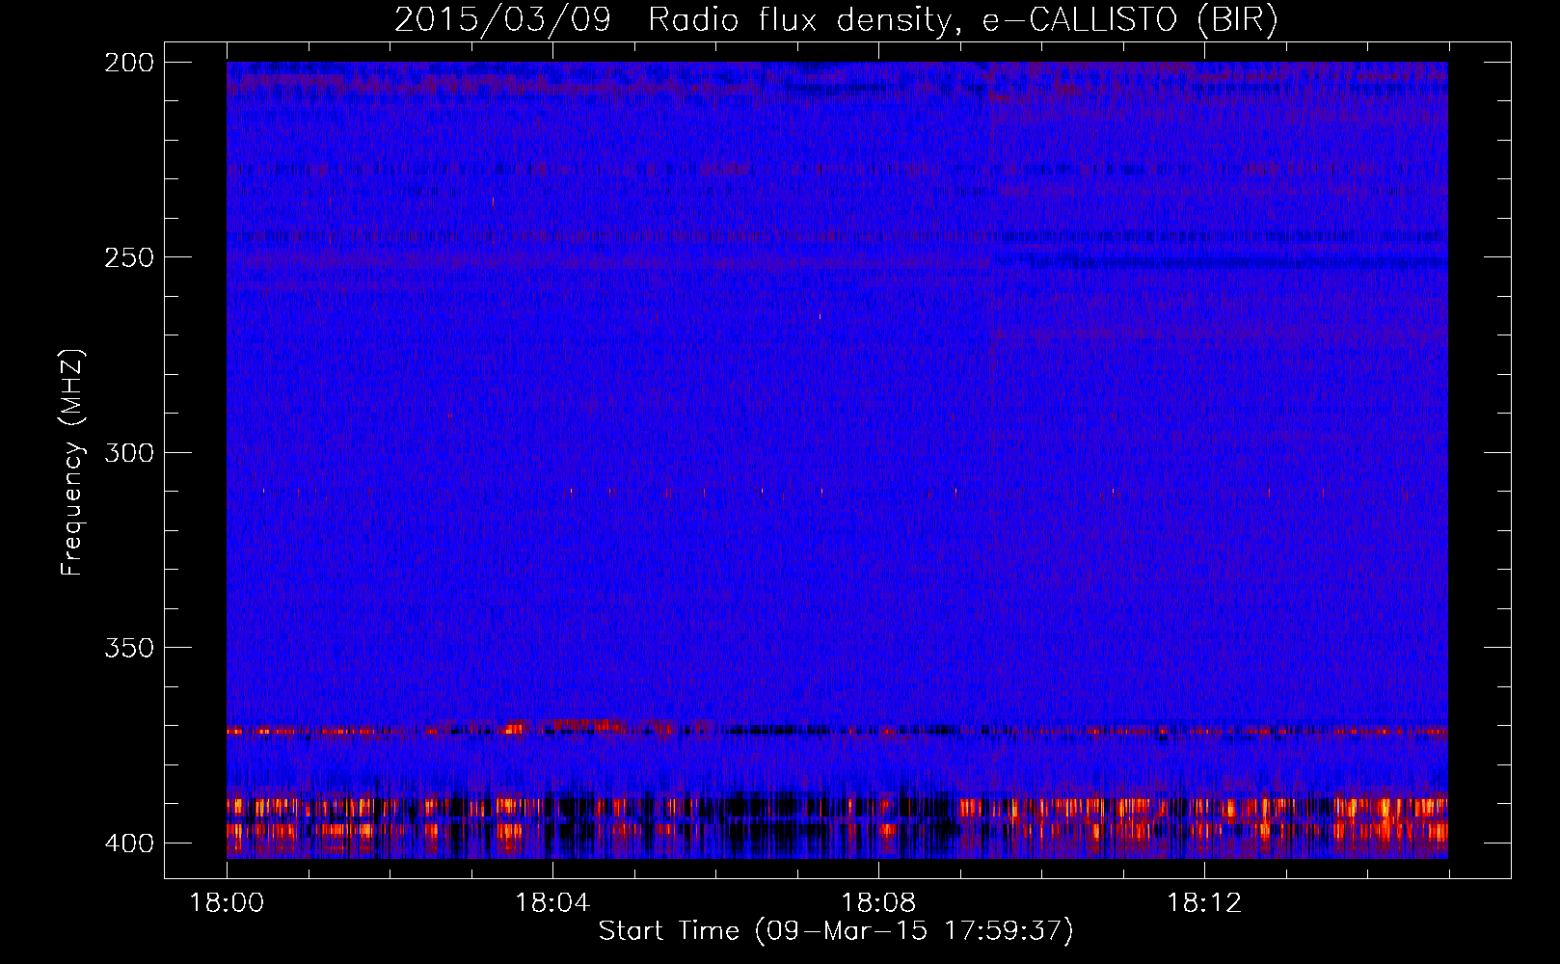Click the 350 frequency tick label
The height and width of the screenshot is (964, 1560).
[129, 648]
